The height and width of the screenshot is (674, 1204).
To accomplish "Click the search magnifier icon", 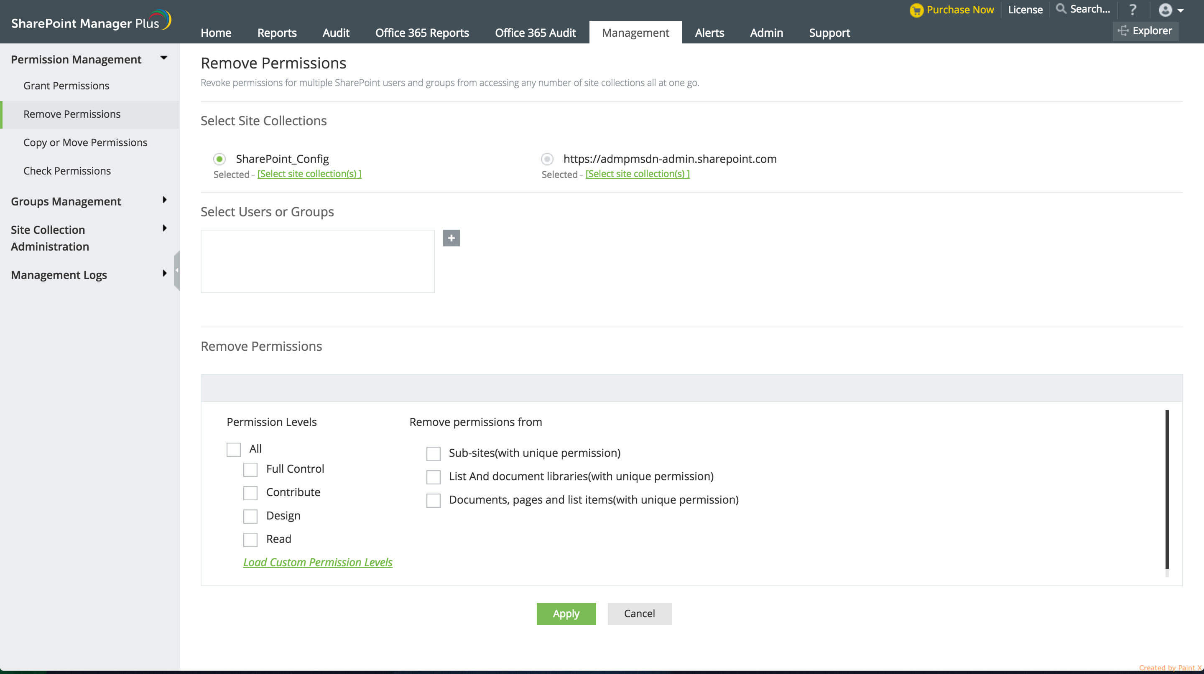I will tap(1061, 9).
